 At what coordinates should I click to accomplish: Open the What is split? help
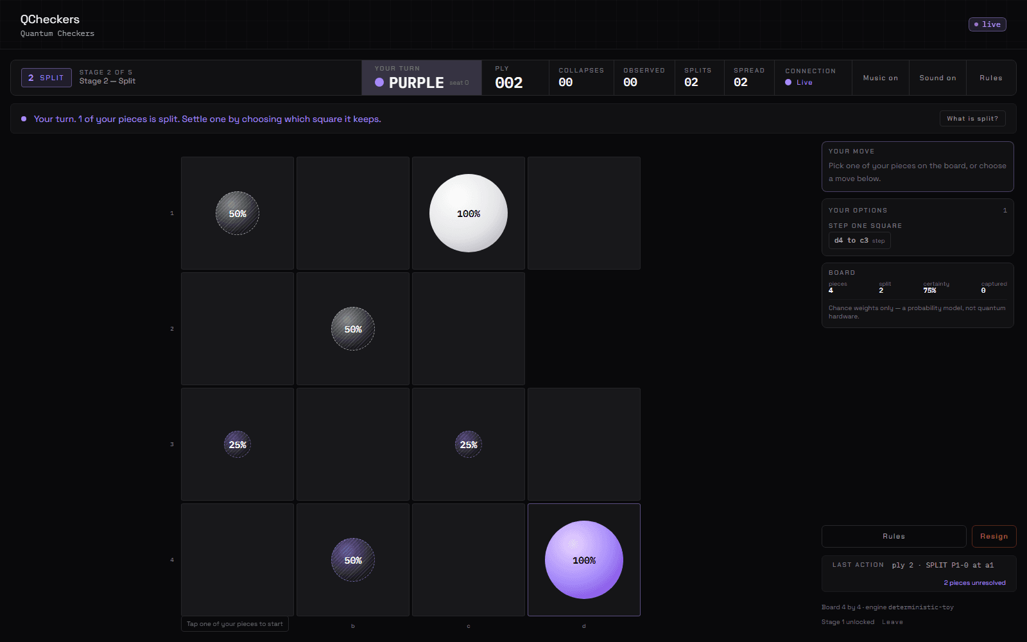click(972, 119)
